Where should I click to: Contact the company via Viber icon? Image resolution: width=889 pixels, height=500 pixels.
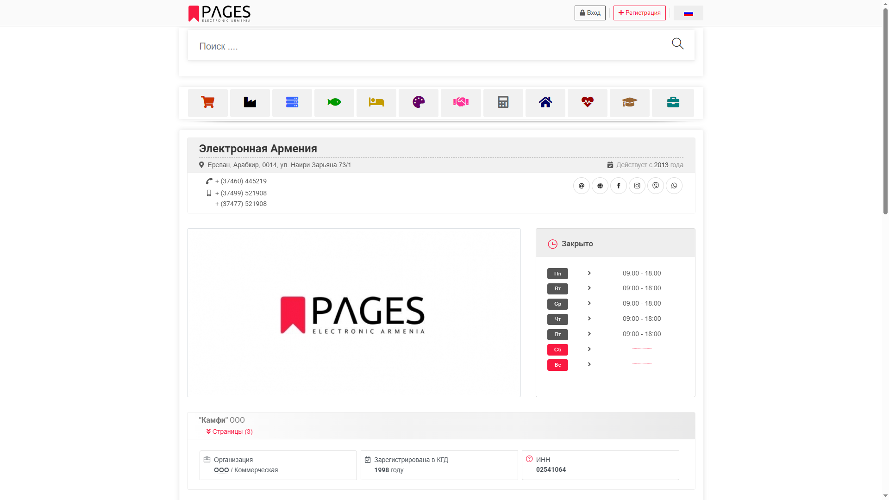coord(656,186)
